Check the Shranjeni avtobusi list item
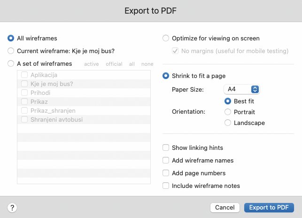The height and width of the screenshot is (218, 302). click(x=24, y=119)
